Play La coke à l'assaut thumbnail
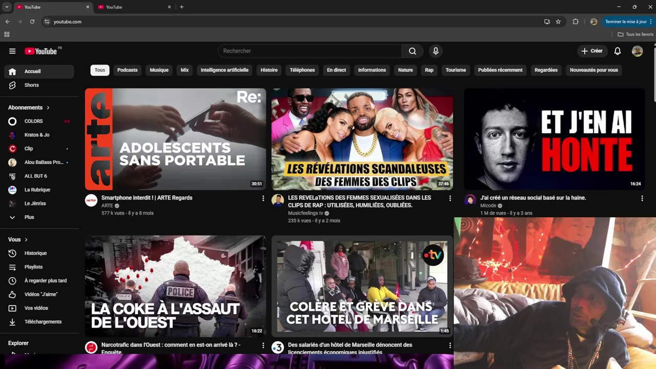 [x=175, y=286]
